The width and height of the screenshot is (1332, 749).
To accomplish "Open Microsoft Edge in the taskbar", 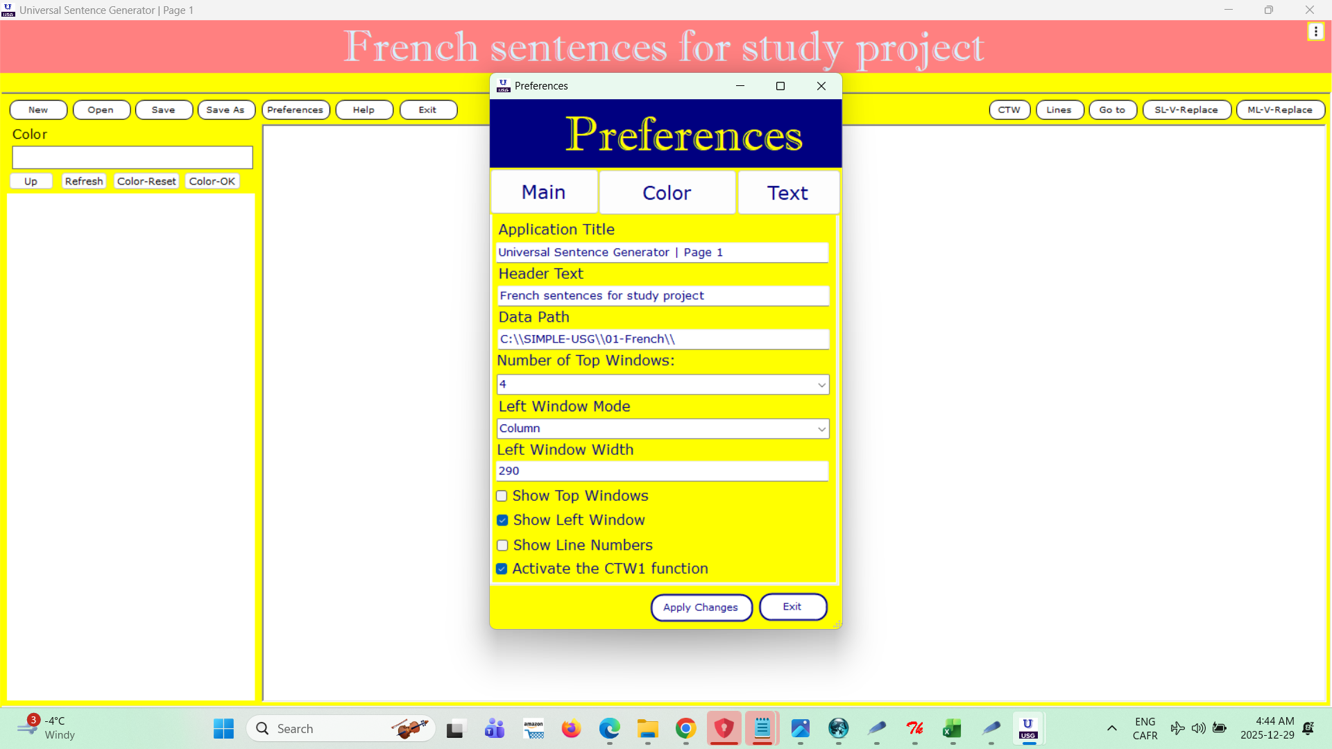I will (x=609, y=729).
